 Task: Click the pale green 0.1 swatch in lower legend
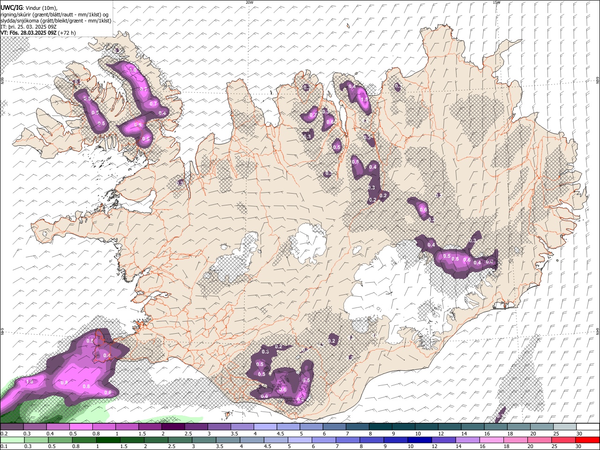pos(12,440)
